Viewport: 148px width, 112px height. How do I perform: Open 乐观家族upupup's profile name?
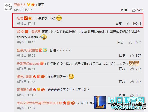click(x=28, y=64)
